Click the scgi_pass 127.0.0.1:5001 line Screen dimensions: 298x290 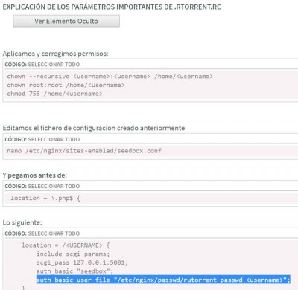tap(82, 262)
